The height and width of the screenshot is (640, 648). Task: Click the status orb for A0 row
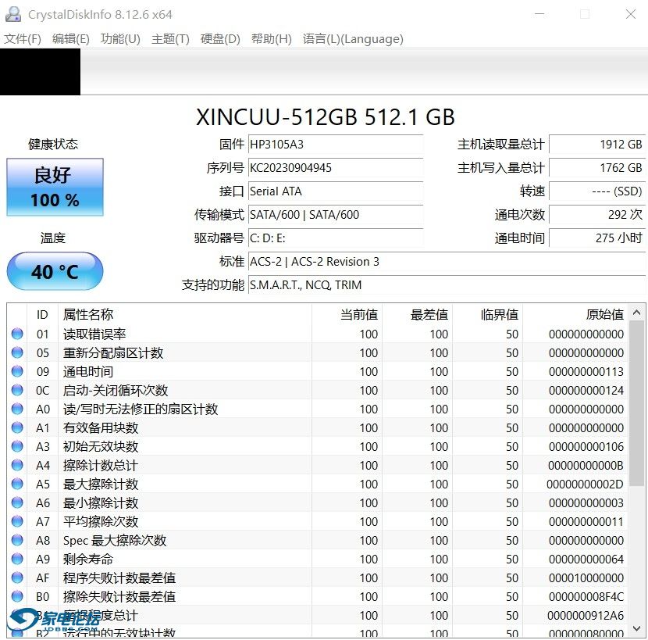(17, 409)
